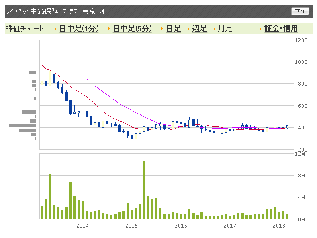Switch to the 日足 daily chart
317x238 pixels.
point(173,29)
